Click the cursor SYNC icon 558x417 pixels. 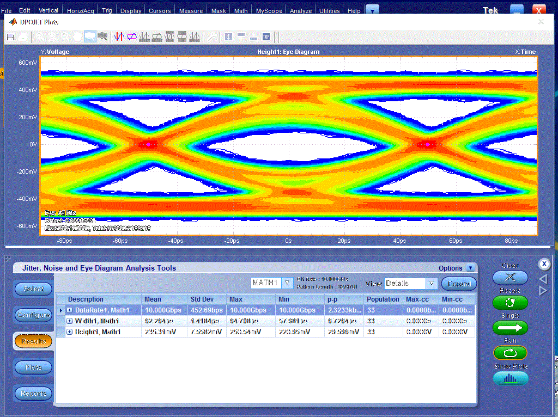tap(195, 36)
